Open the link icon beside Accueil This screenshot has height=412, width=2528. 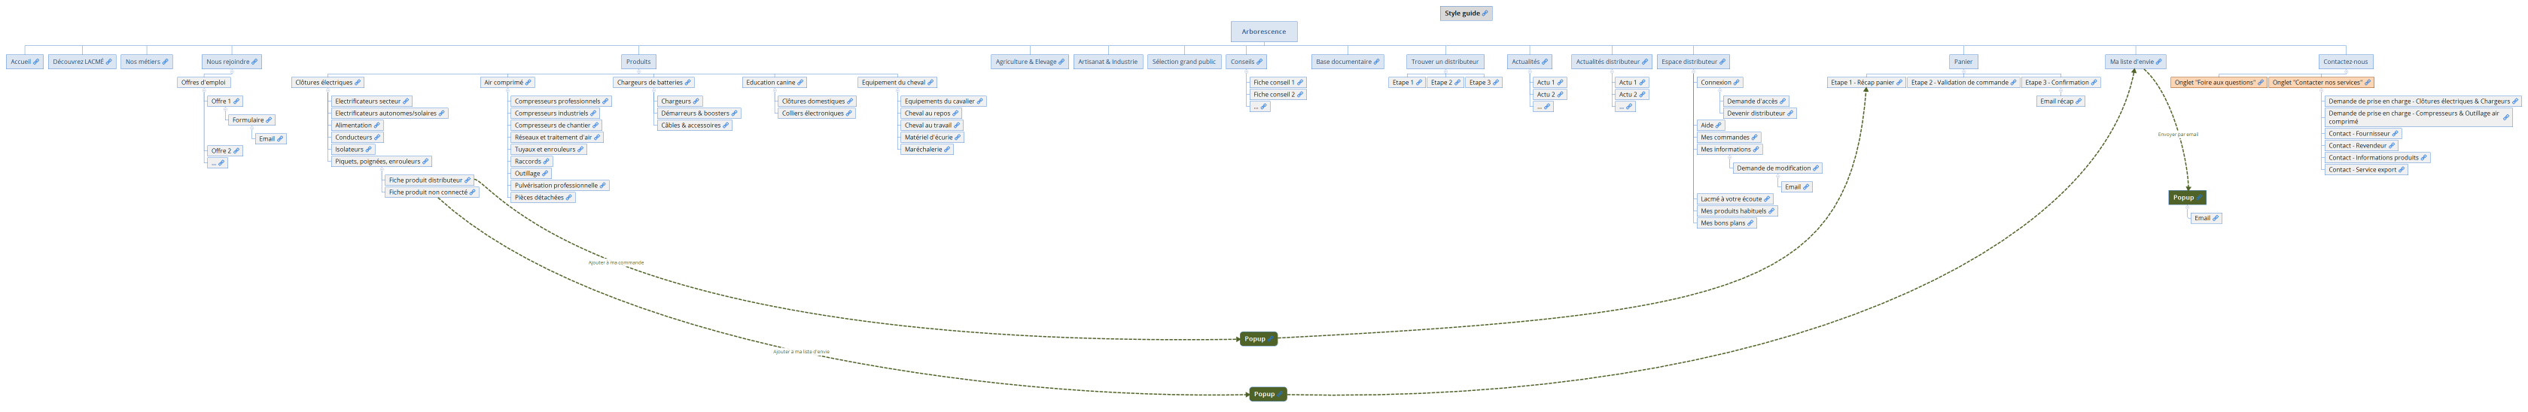36,62
